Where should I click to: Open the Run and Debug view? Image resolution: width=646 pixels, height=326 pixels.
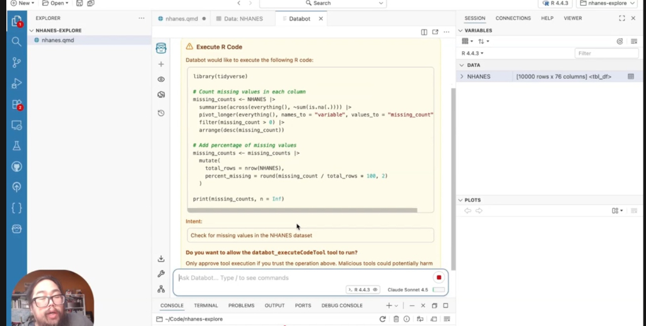16,83
